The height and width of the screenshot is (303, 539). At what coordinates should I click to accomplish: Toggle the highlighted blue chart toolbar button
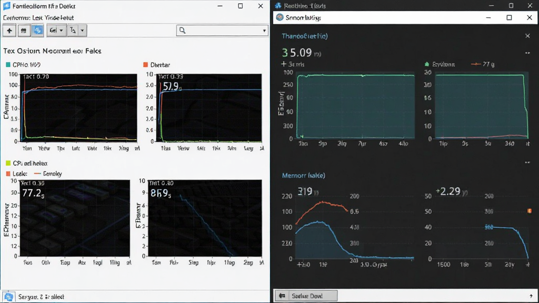click(x=37, y=31)
